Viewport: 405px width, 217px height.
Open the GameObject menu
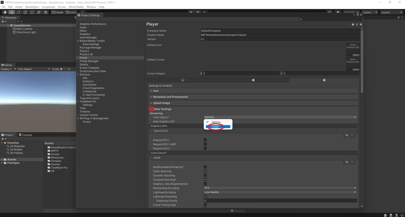coord(32,7)
